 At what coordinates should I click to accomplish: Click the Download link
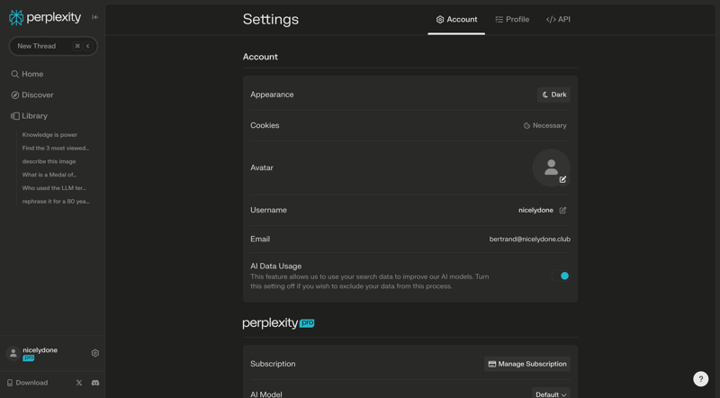(27, 383)
